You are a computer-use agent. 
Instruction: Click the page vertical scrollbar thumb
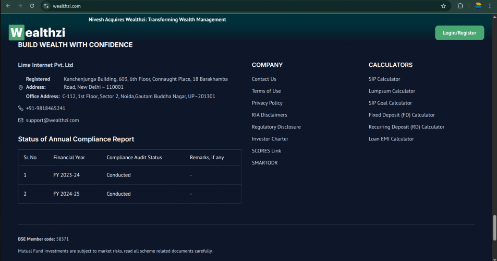click(494, 228)
